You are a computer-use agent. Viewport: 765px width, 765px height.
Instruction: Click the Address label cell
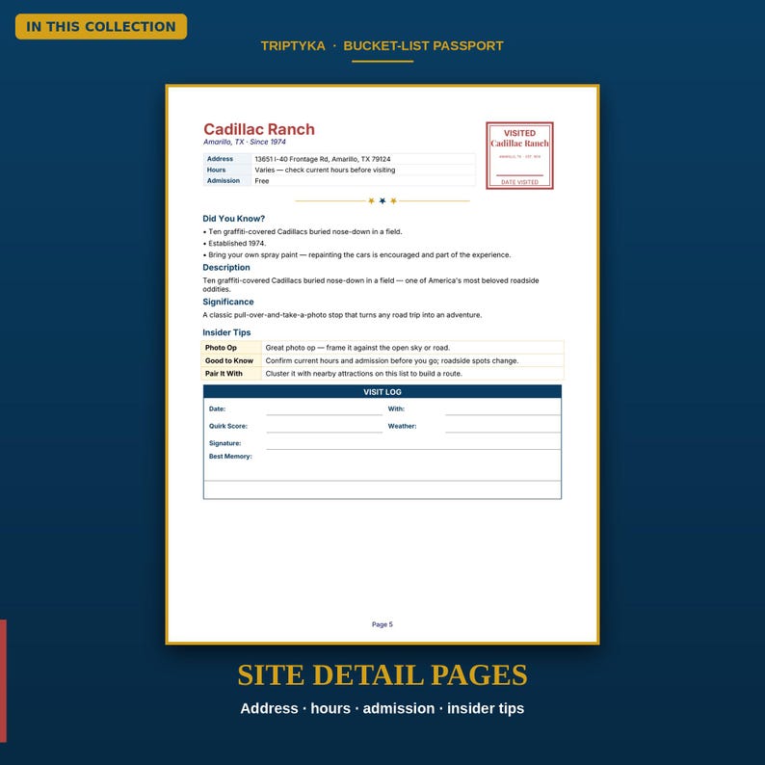click(x=227, y=159)
